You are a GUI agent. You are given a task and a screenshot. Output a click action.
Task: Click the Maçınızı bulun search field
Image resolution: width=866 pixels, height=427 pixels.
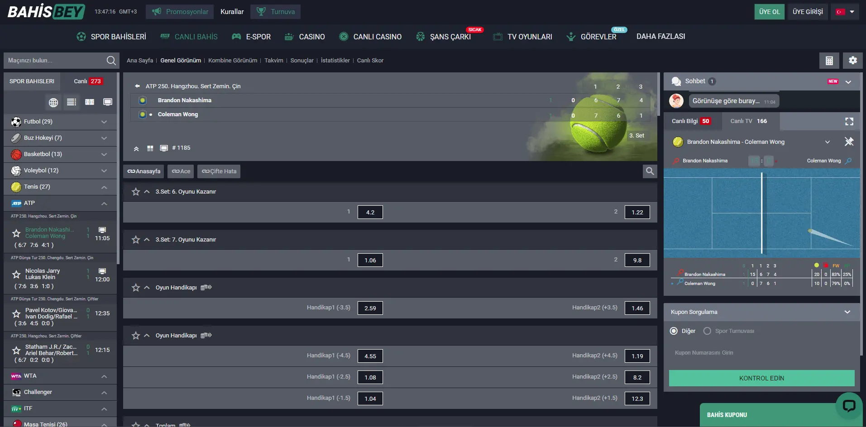click(x=54, y=61)
